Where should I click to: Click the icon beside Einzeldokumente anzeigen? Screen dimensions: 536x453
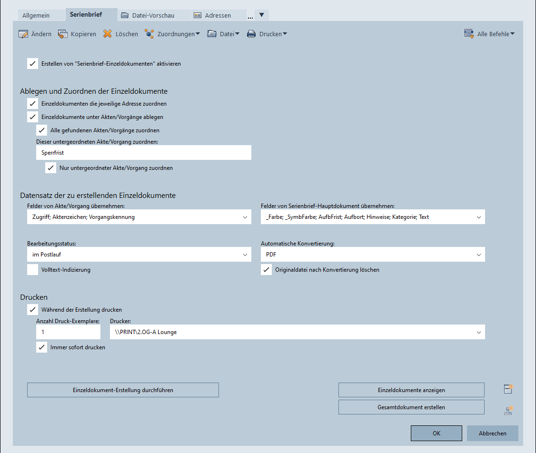(x=509, y=389)
